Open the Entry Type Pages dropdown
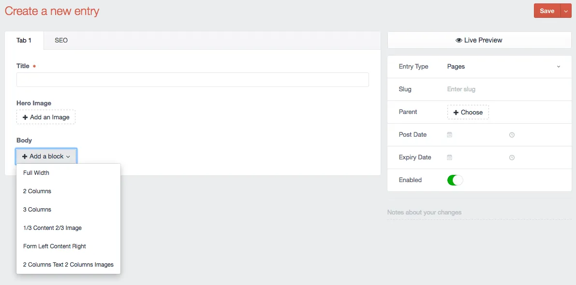Image resolution: width=576 pixels, height=285 pixels. click(x=503, y=66)
